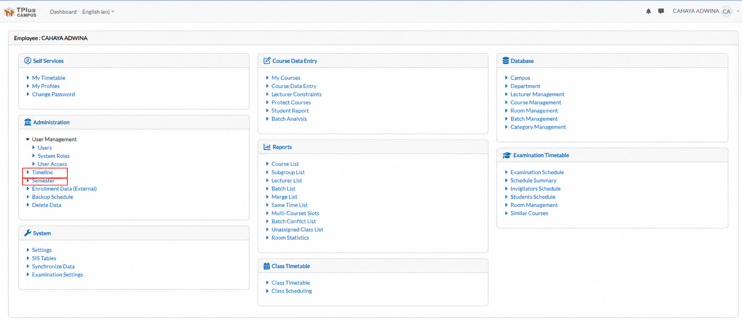Open the user menu arrow beside CA

(x=738, y=11)
